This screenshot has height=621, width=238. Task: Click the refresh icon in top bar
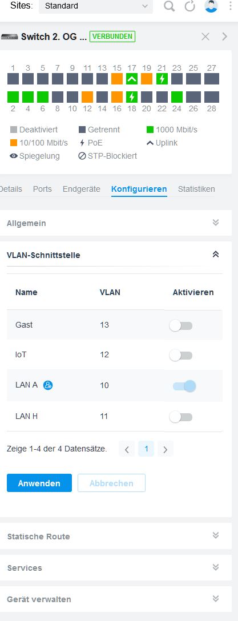[x=190, y=6]
